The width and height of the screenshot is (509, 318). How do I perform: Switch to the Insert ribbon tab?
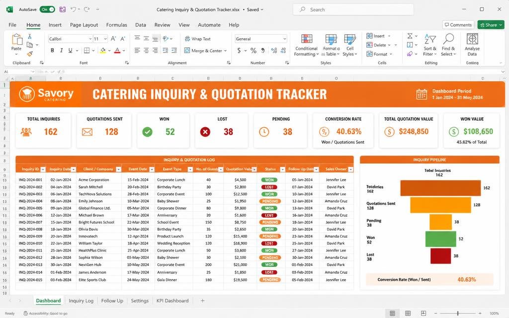[x=55, y=25]
